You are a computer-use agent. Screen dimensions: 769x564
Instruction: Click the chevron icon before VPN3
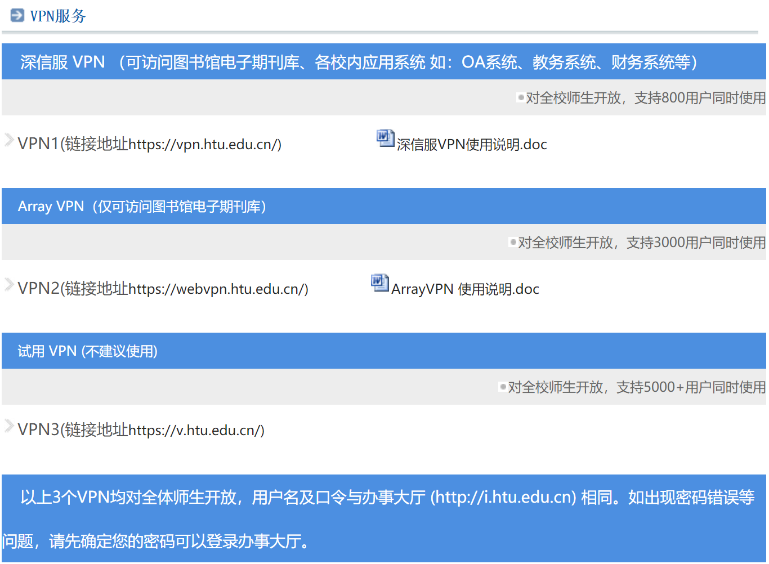pos(9,426)
